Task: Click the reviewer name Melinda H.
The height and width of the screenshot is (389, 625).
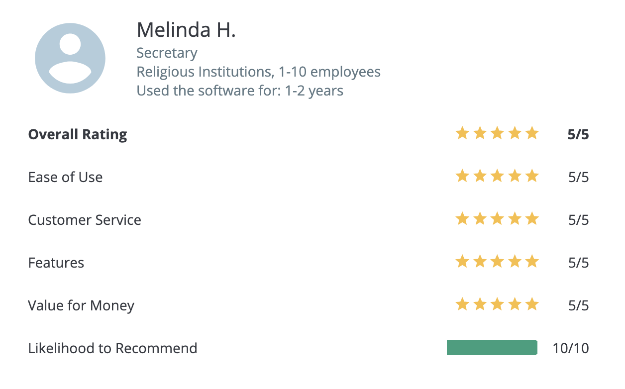Action: 186,30
